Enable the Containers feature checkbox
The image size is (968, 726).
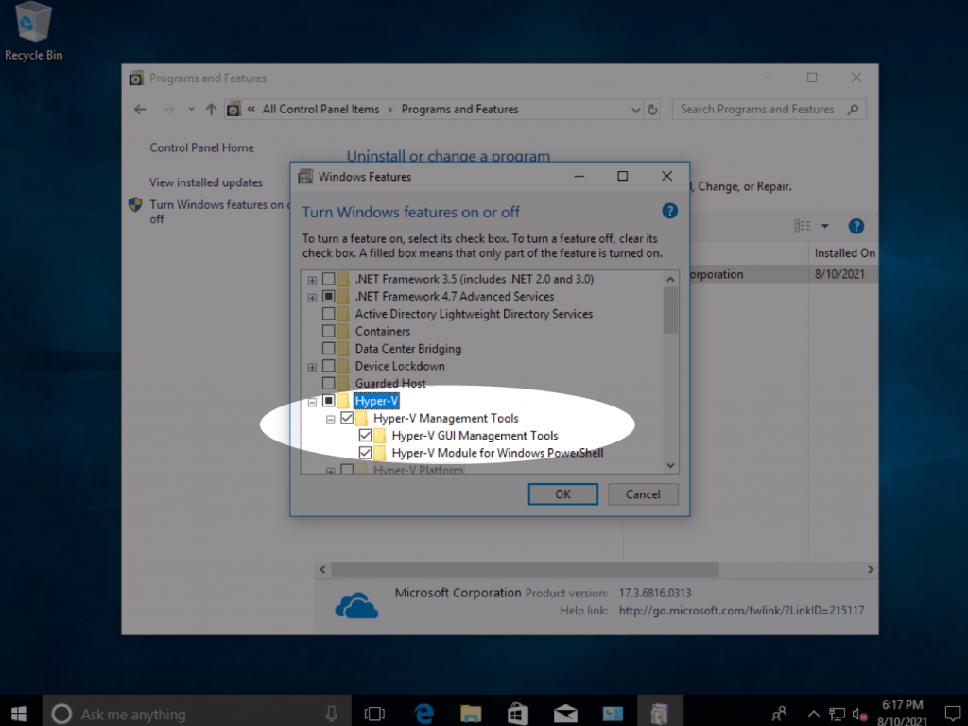pyautogui.click(x=328, y=331)
